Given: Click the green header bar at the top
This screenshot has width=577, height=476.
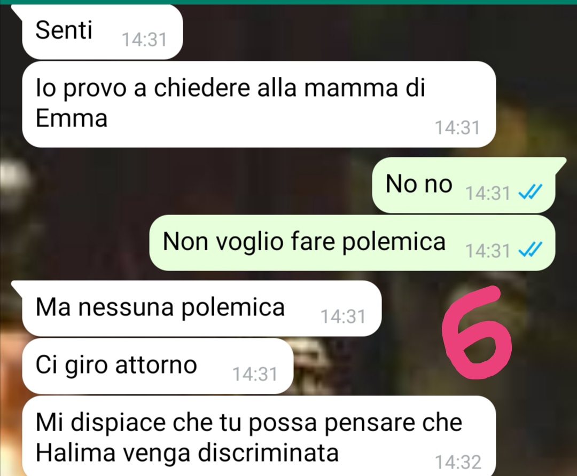Looking at the screenshot, I should click(x=288, y=2).
